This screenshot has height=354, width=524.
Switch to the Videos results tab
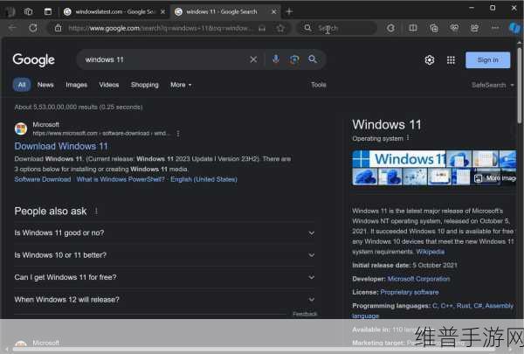[109, 85]
